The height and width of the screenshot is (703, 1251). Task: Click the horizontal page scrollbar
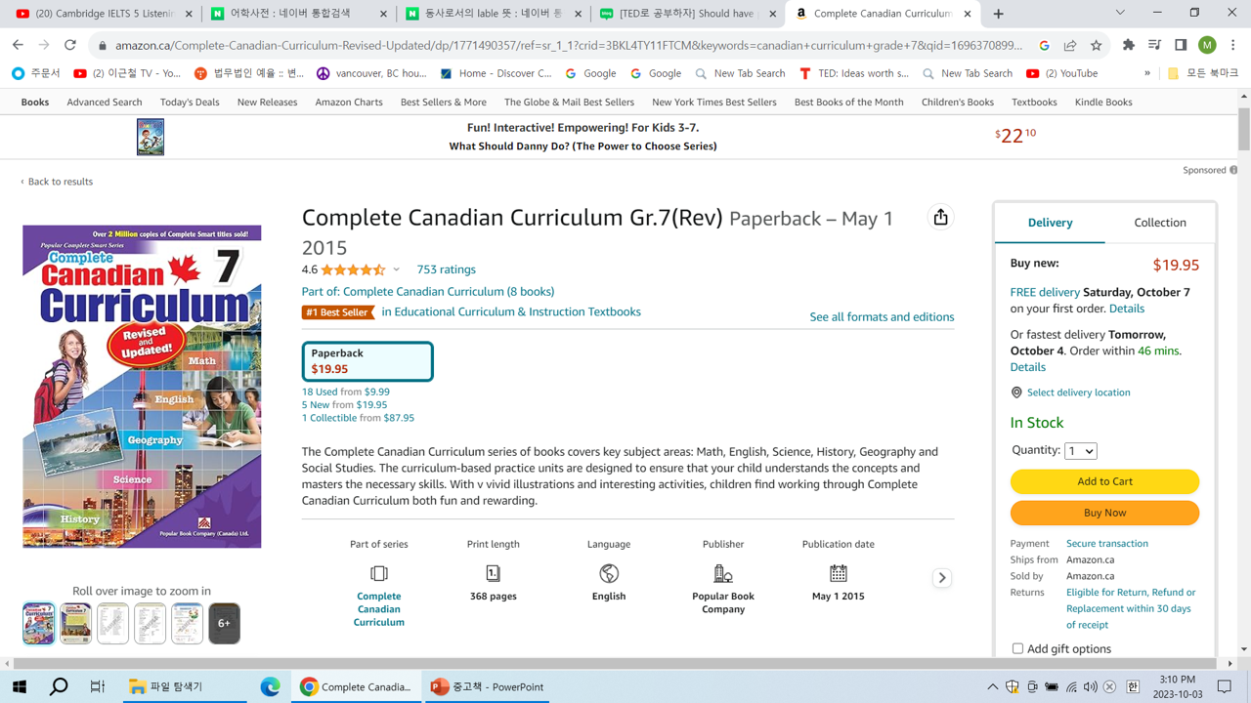pyautogui.click(x=619, y=664)
